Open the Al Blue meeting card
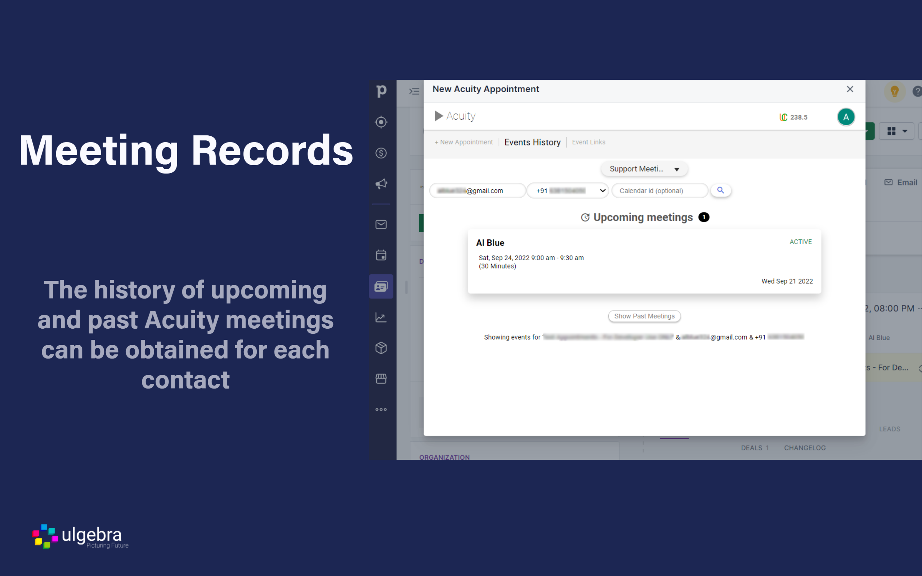The height and width of the screenshot is (576, 922). coord(644,261)
